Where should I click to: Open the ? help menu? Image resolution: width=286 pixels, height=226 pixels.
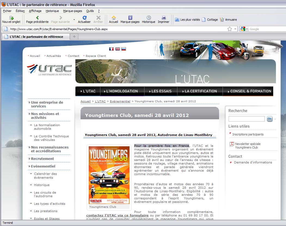coord(99,11)
